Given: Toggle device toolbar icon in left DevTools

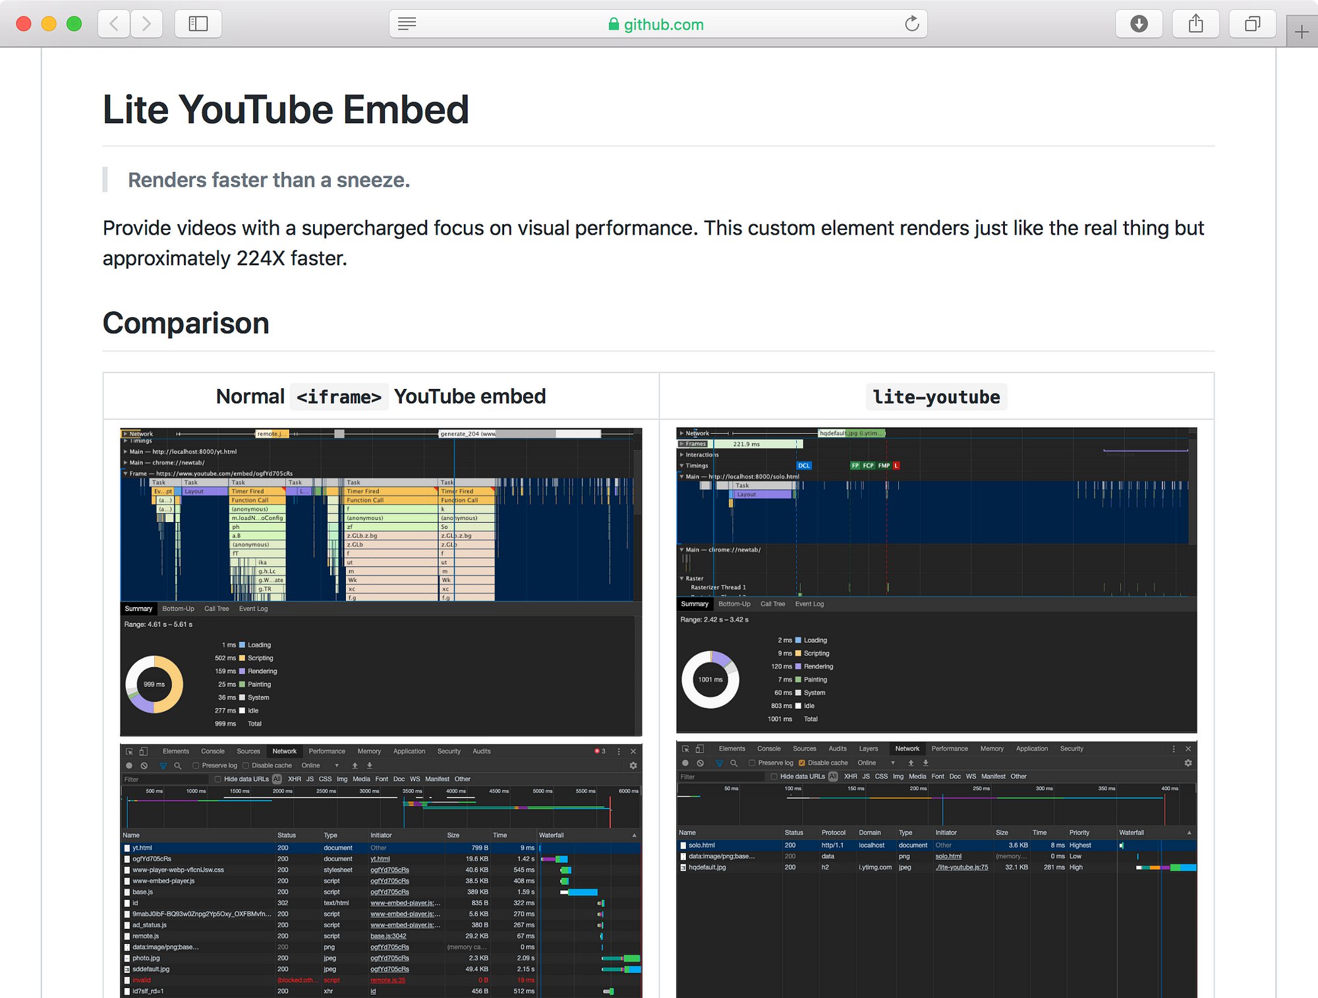Looking at the screenshot, I should [x=144, y=751].
